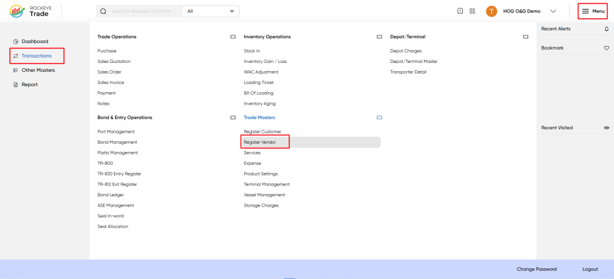Screen dimensions: 614x279
Task: Click the Report document icon
Action: (x=16, y=85)
